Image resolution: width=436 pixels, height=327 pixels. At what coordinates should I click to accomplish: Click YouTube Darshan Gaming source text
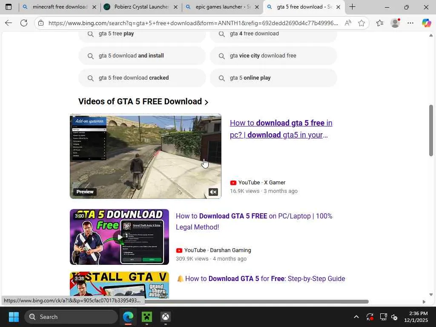[x=218, y=250]
